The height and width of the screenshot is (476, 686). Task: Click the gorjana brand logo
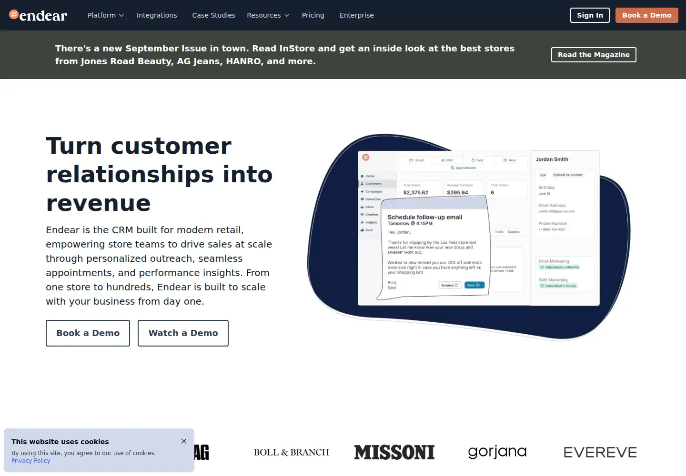pos(497,452)
